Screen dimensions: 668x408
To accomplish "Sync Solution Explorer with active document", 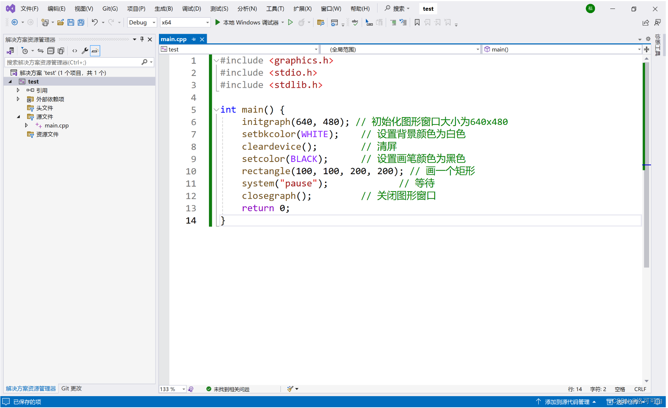I will click(x=41, y=51).
